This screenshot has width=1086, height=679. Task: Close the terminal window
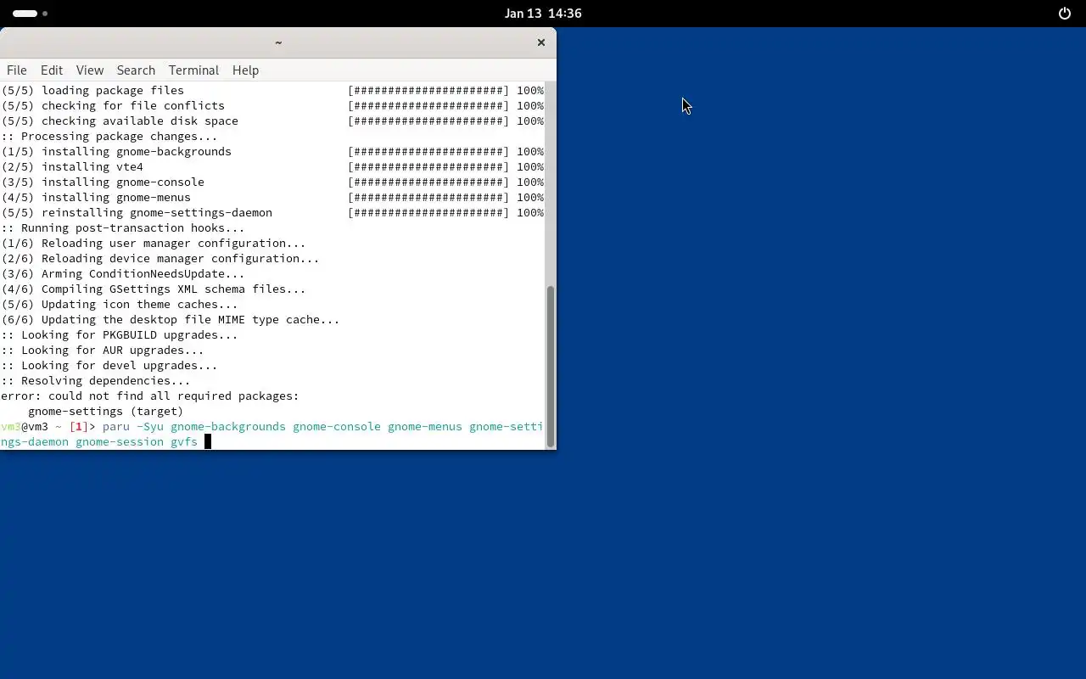click(540, 42)
